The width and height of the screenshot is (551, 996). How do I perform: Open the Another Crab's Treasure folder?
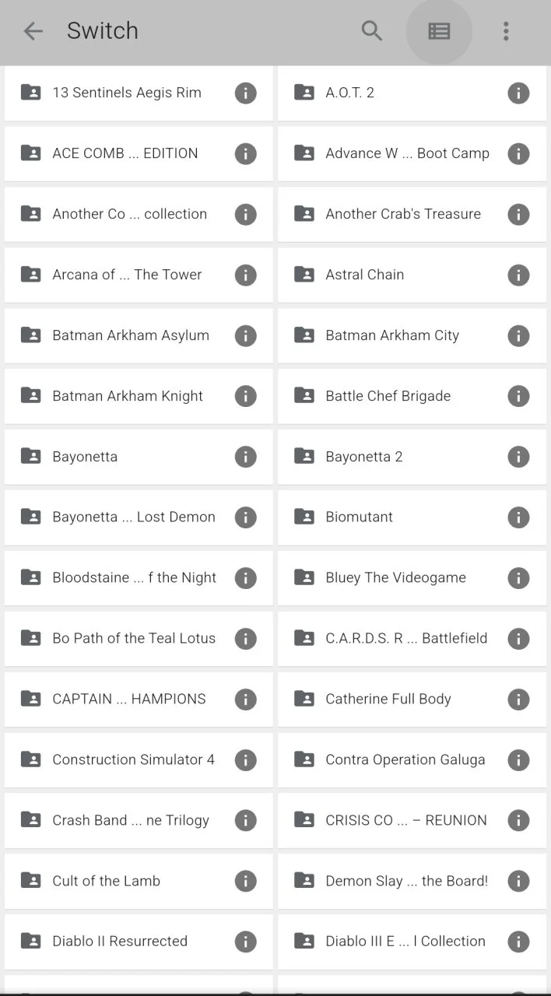[412, 214]
